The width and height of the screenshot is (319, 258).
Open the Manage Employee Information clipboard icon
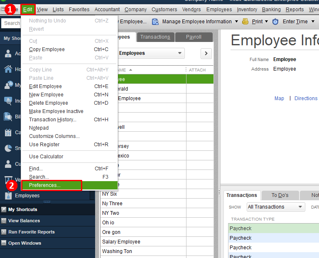click(155, 22)
